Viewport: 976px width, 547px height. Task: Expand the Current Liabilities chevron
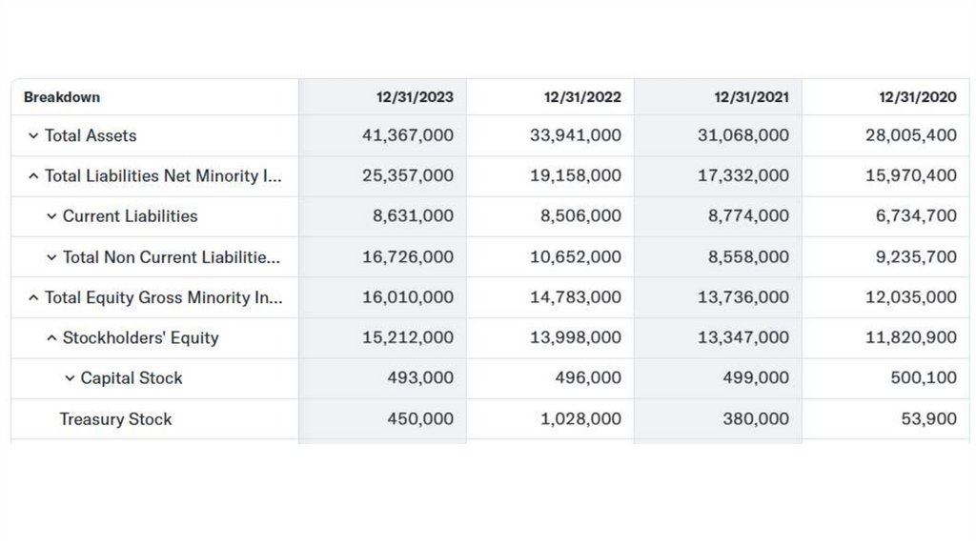(x=51, y=216)
